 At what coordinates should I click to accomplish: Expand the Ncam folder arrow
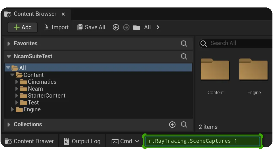point(16,89)
